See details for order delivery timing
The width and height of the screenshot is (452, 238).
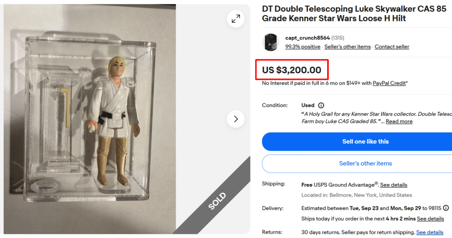430,219
